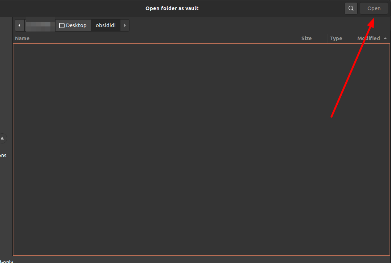The height and width of the screenshot is (263, 391).
Task: Click the ascending sort arrow beside Modified
Action: coord(385,38)
